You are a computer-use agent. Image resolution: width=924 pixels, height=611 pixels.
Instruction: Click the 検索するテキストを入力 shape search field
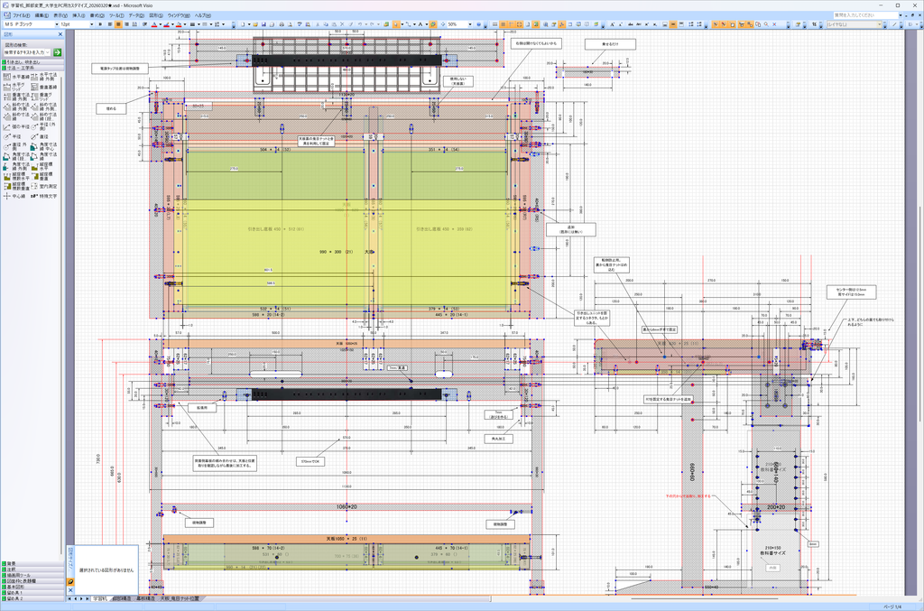click(24, 52)
